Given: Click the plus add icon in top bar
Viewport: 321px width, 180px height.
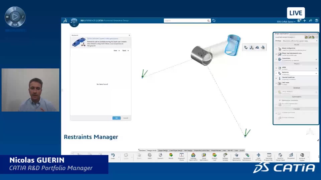Looking at the screenshot, I should 305,20.
